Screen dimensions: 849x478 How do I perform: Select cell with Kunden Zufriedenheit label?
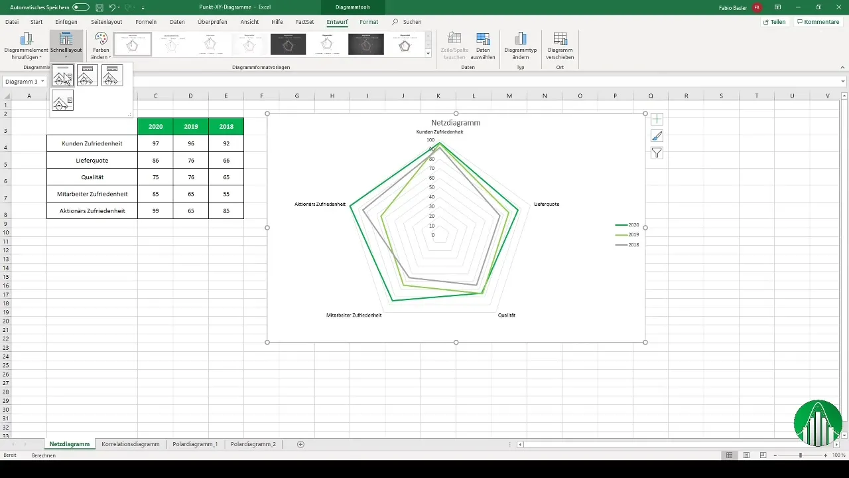point(92,143)
